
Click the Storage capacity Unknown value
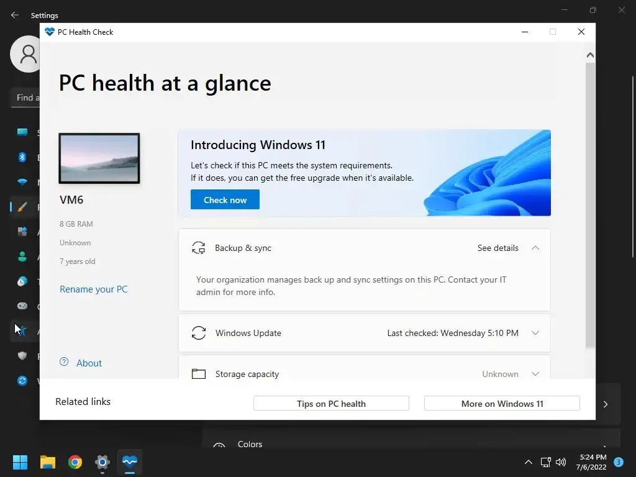500,374
